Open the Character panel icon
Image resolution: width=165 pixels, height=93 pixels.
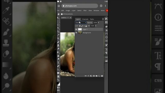[x=106, y=49]
